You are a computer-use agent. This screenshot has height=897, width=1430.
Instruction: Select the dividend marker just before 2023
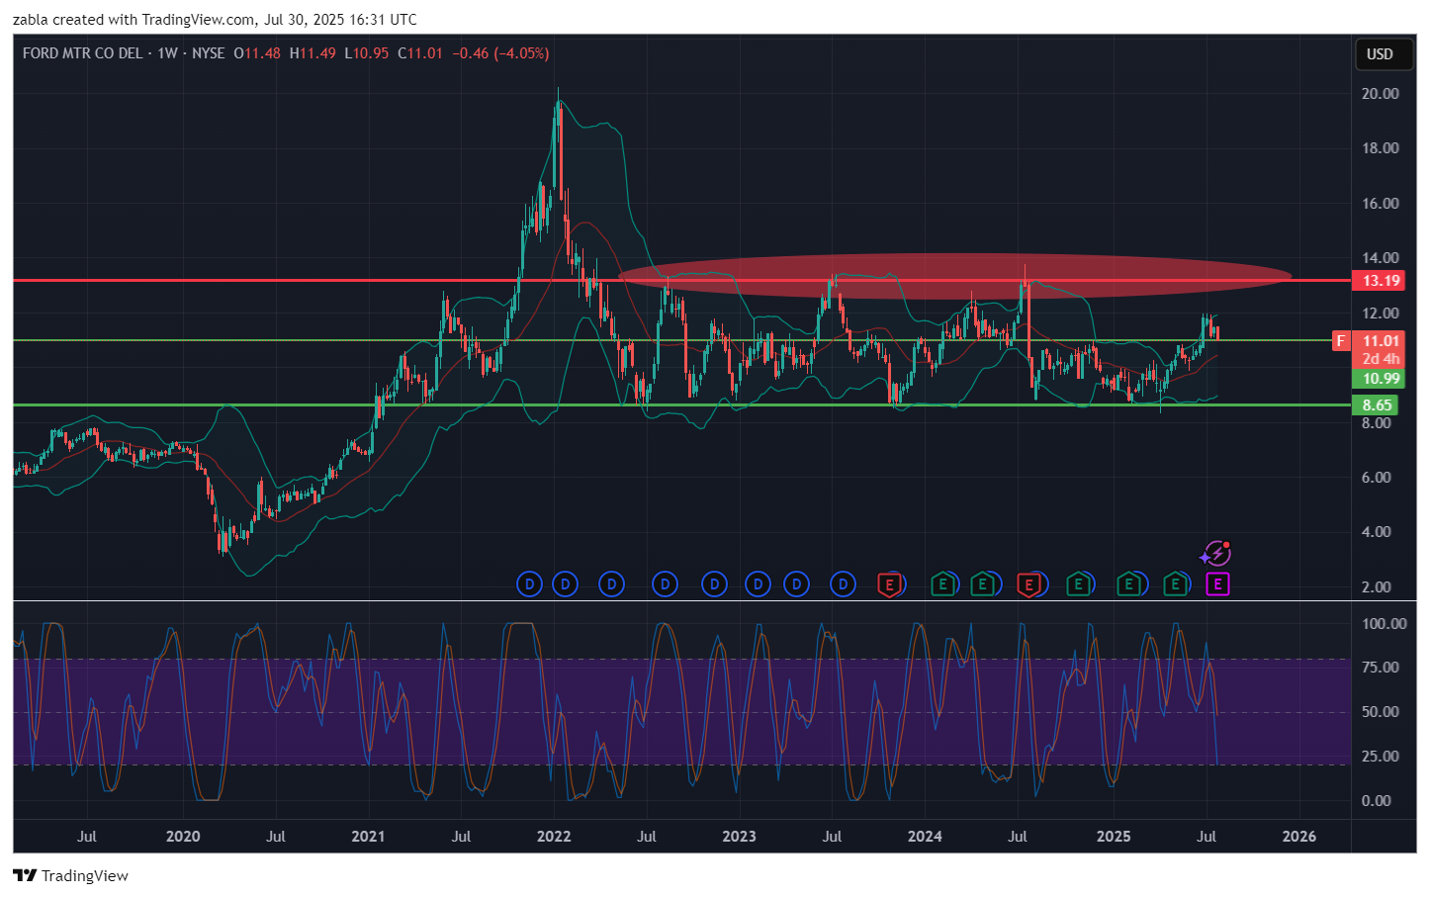(x=713, y=584)
